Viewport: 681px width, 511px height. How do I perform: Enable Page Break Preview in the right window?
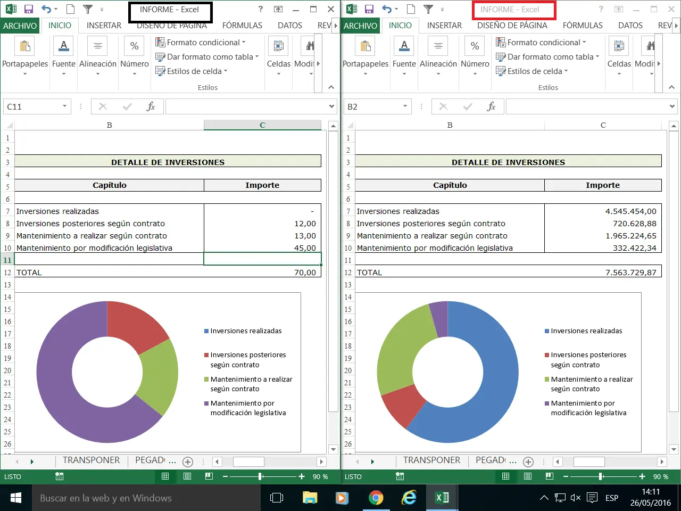pyautogui.click(x=550, y=476)
